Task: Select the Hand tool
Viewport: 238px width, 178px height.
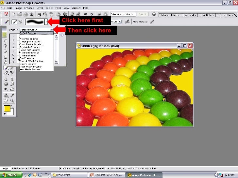Action: [6, 101]
